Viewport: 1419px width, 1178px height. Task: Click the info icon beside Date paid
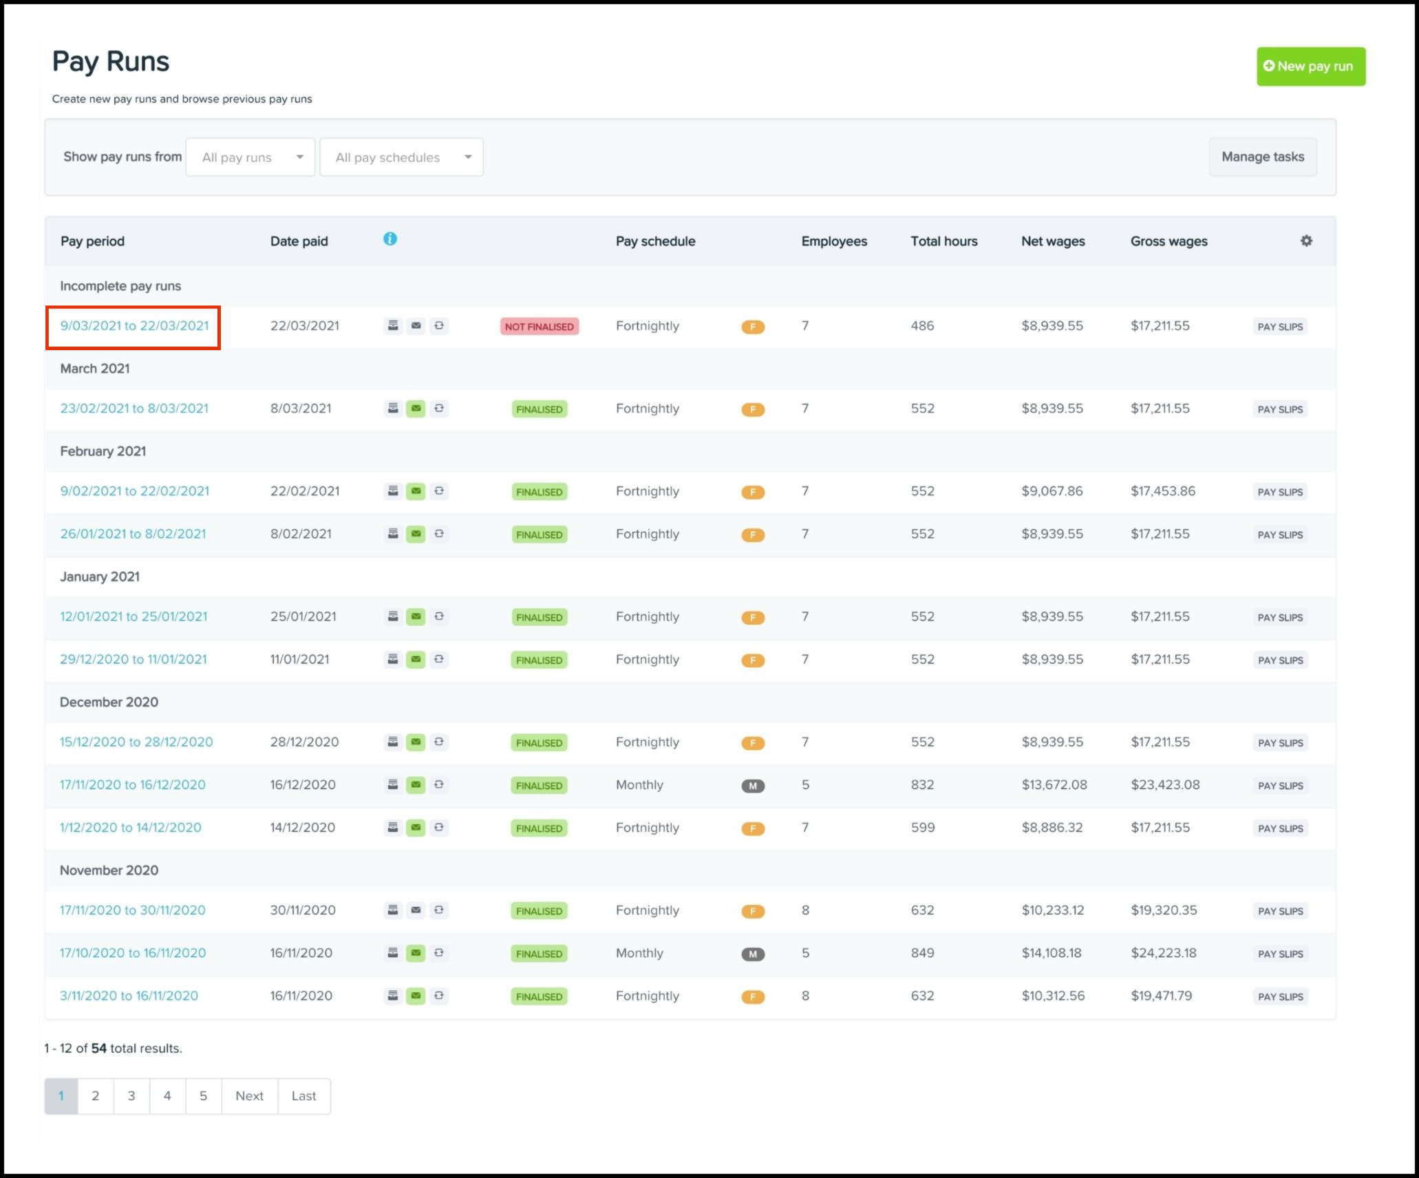coord(390,239)
